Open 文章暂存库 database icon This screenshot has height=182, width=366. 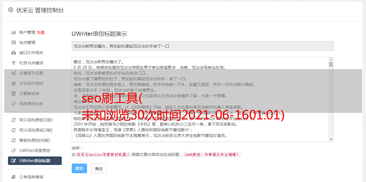tap(13, 94)
